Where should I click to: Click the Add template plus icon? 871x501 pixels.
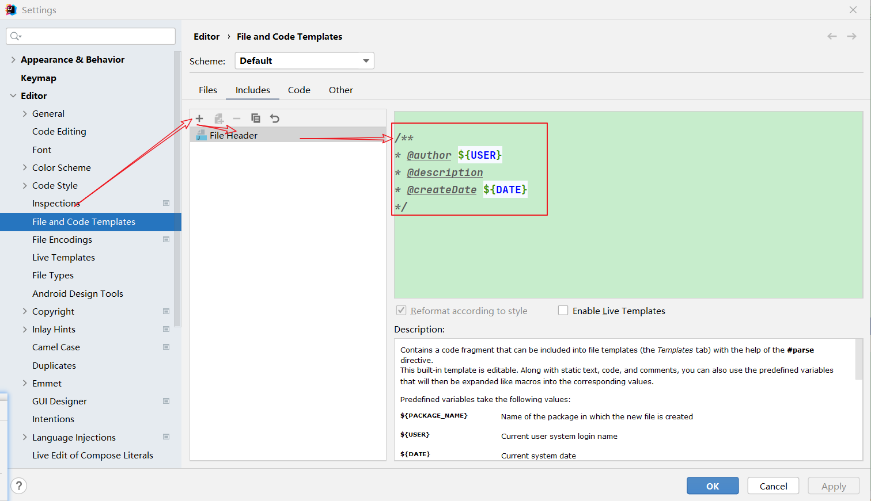pyautogui.click(x=199, y=118)
